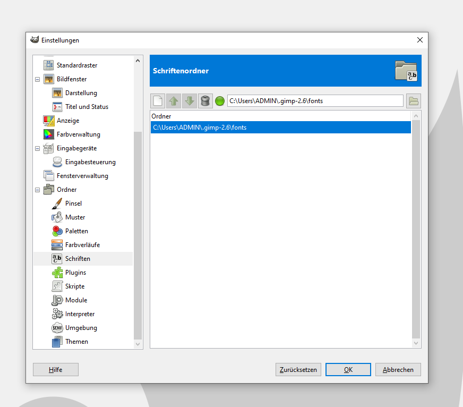This screenshot has width=463, height=407.
Task: Click the new folder (blank page) icon
Action: point(158,101)
